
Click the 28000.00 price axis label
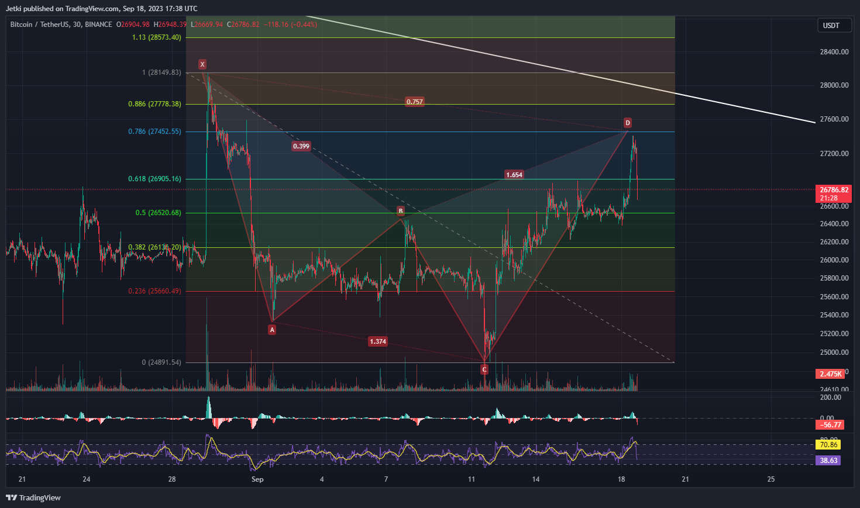[834, 85]
